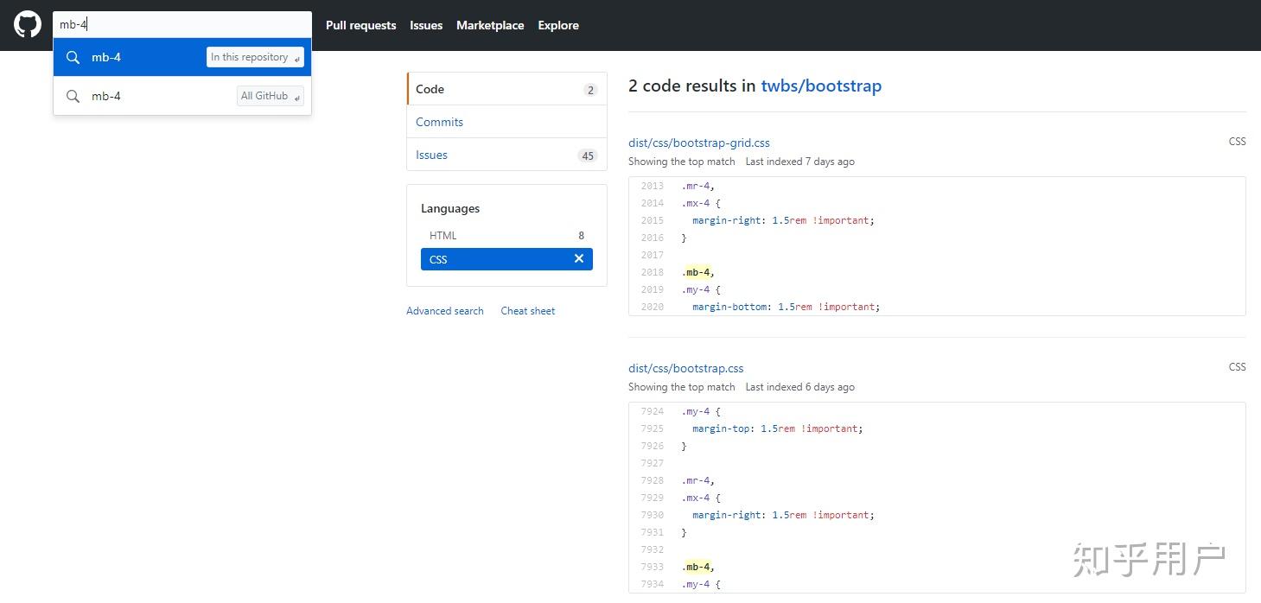Click the magnifier icon beside In this repository
The width and height of the screenshot is (1261, 603).
coord(73,57)
